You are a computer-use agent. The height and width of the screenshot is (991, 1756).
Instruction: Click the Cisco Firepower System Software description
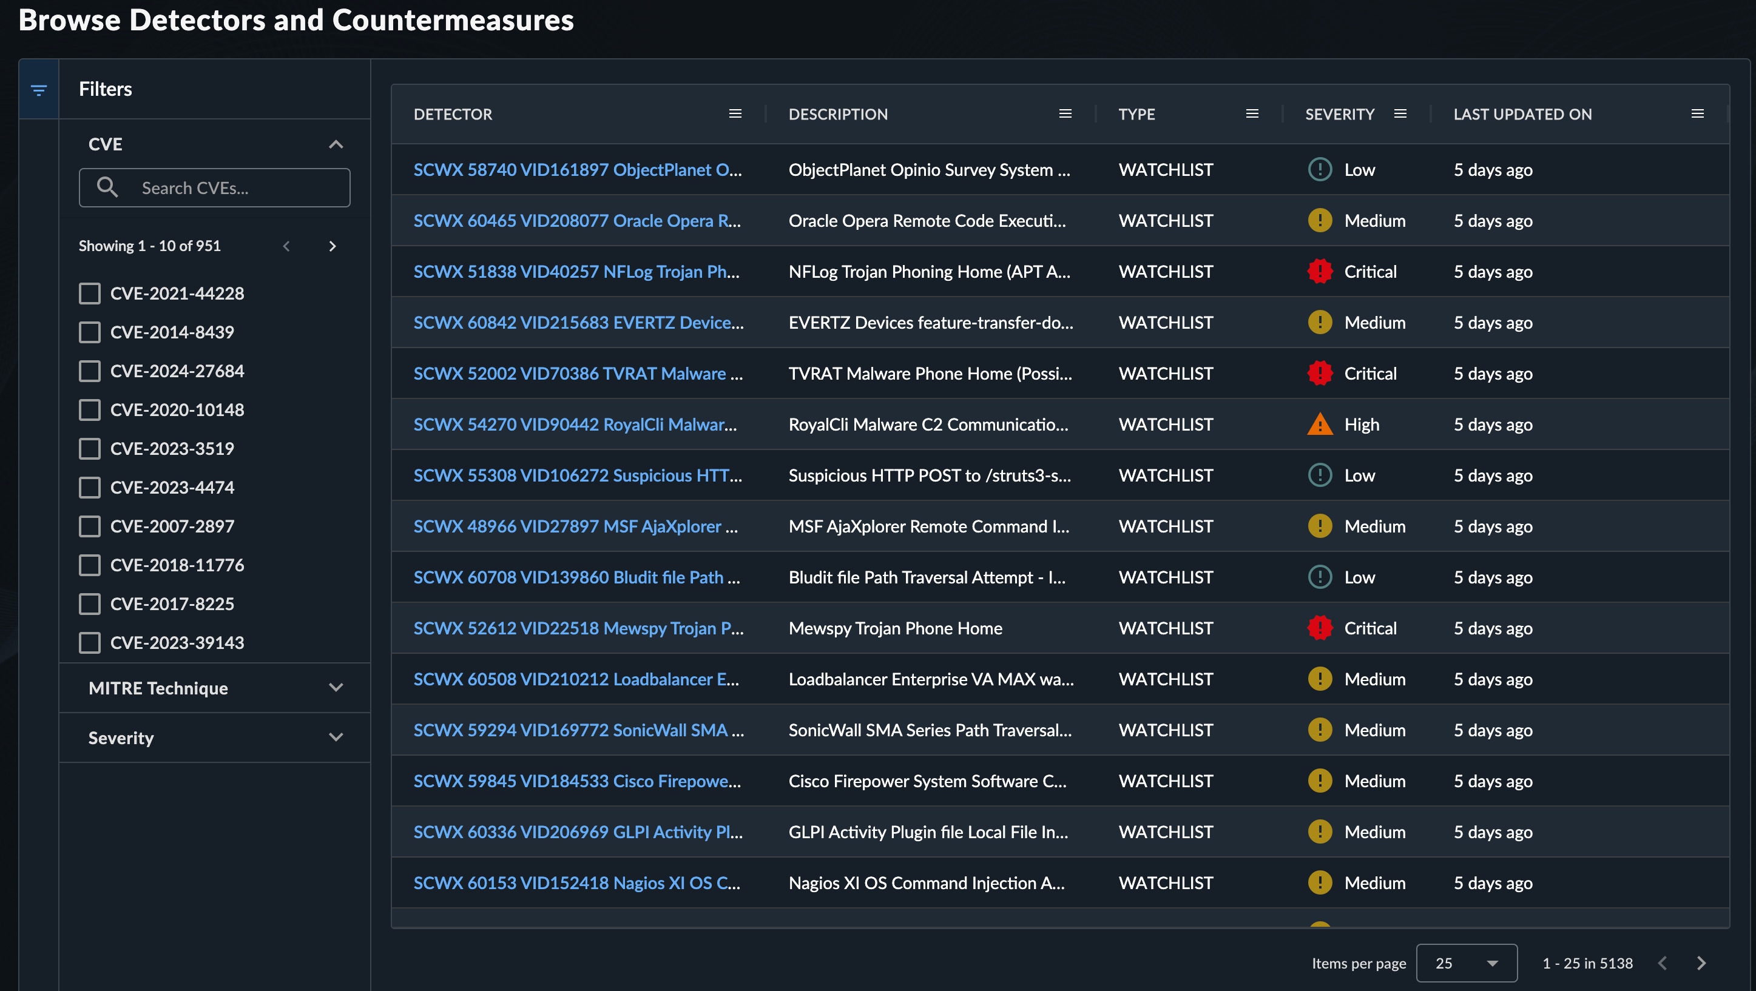click(x=927, y=781)
